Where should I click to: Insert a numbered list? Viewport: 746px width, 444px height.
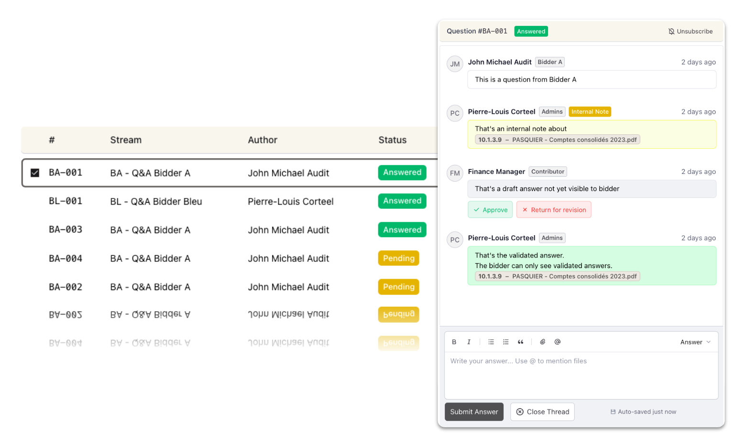(x=505, y=342)
